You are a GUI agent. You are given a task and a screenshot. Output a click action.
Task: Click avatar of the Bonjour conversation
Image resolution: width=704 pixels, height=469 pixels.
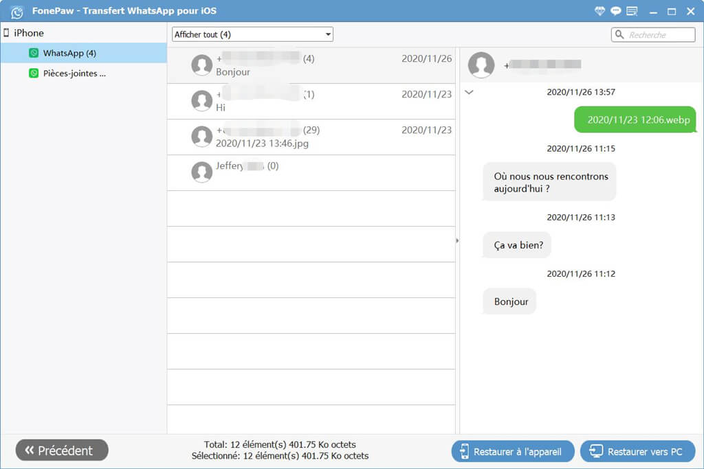pyautogui.click(x=201, y=65)
